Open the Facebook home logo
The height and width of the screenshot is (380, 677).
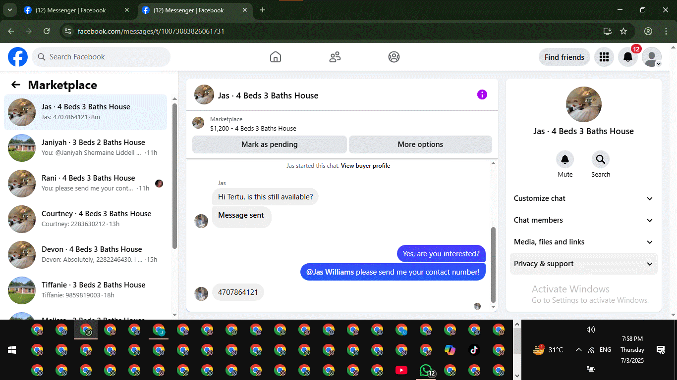(18, 57)
